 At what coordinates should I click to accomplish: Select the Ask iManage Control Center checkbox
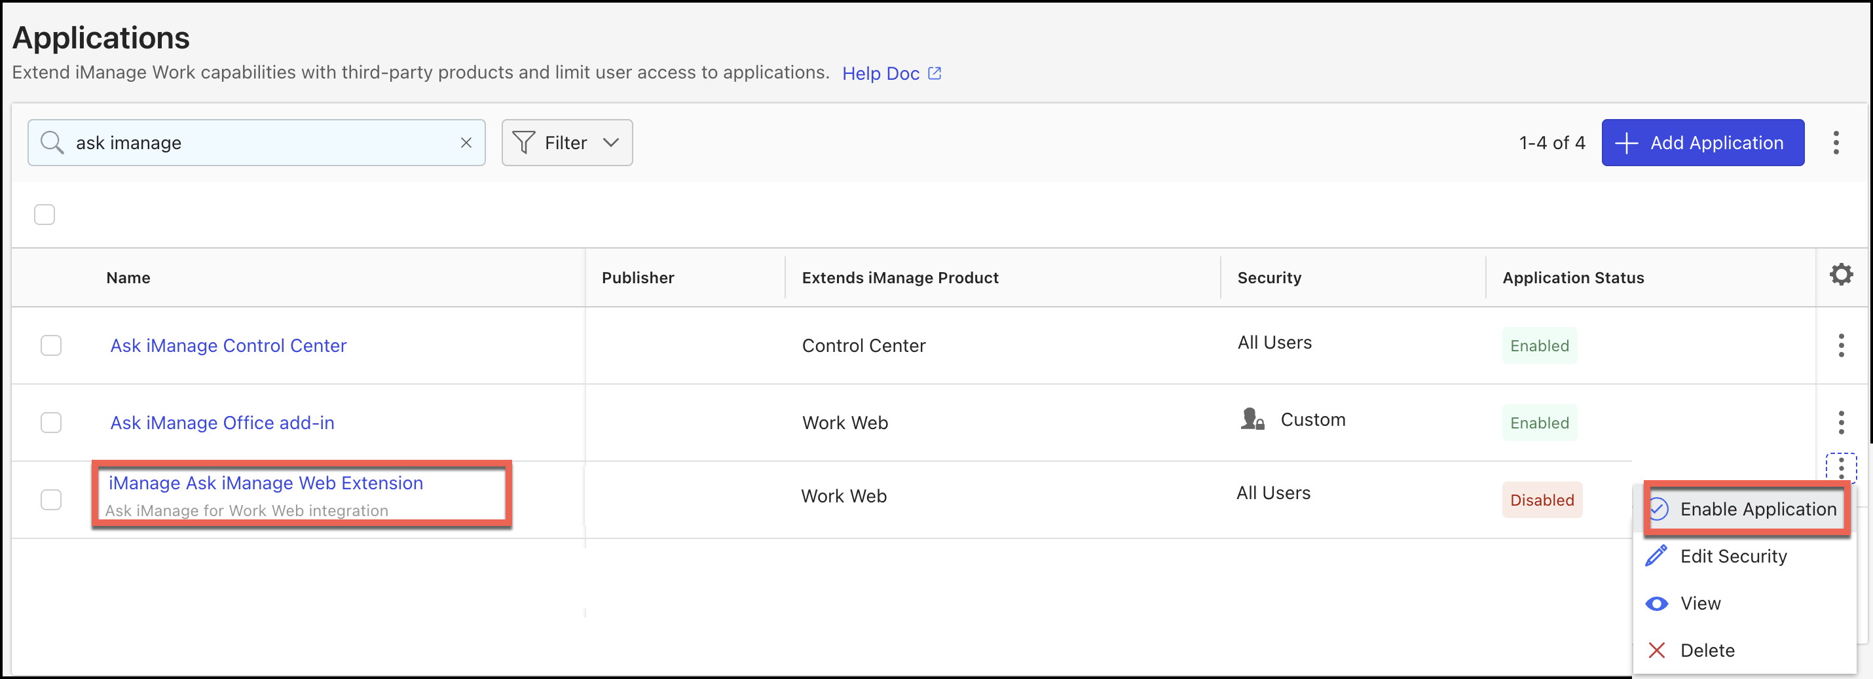[x=51, y=345]
